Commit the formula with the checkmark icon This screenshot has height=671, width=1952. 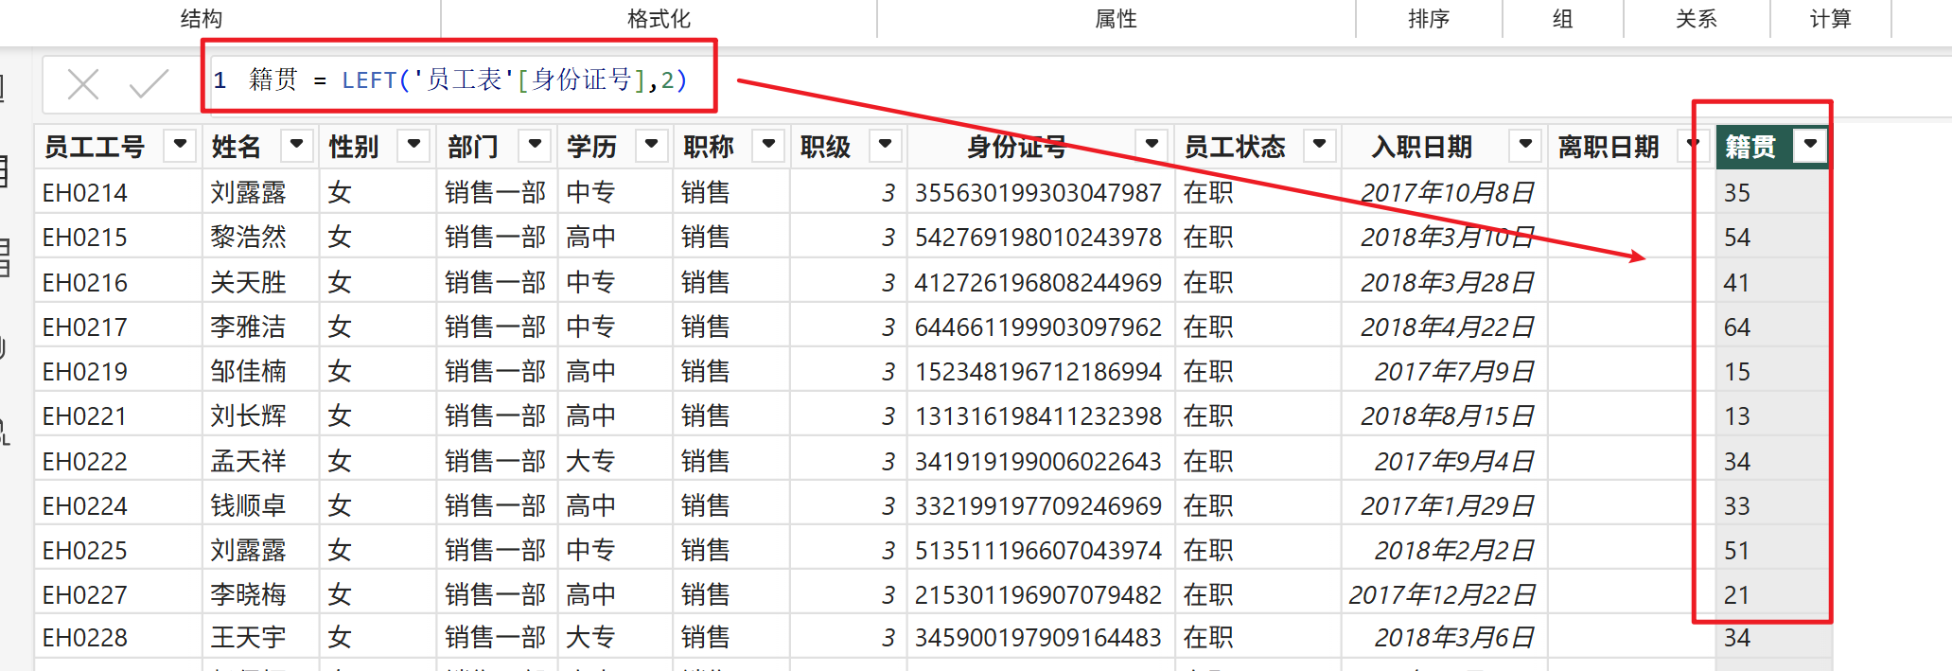(x=149, y=84)
